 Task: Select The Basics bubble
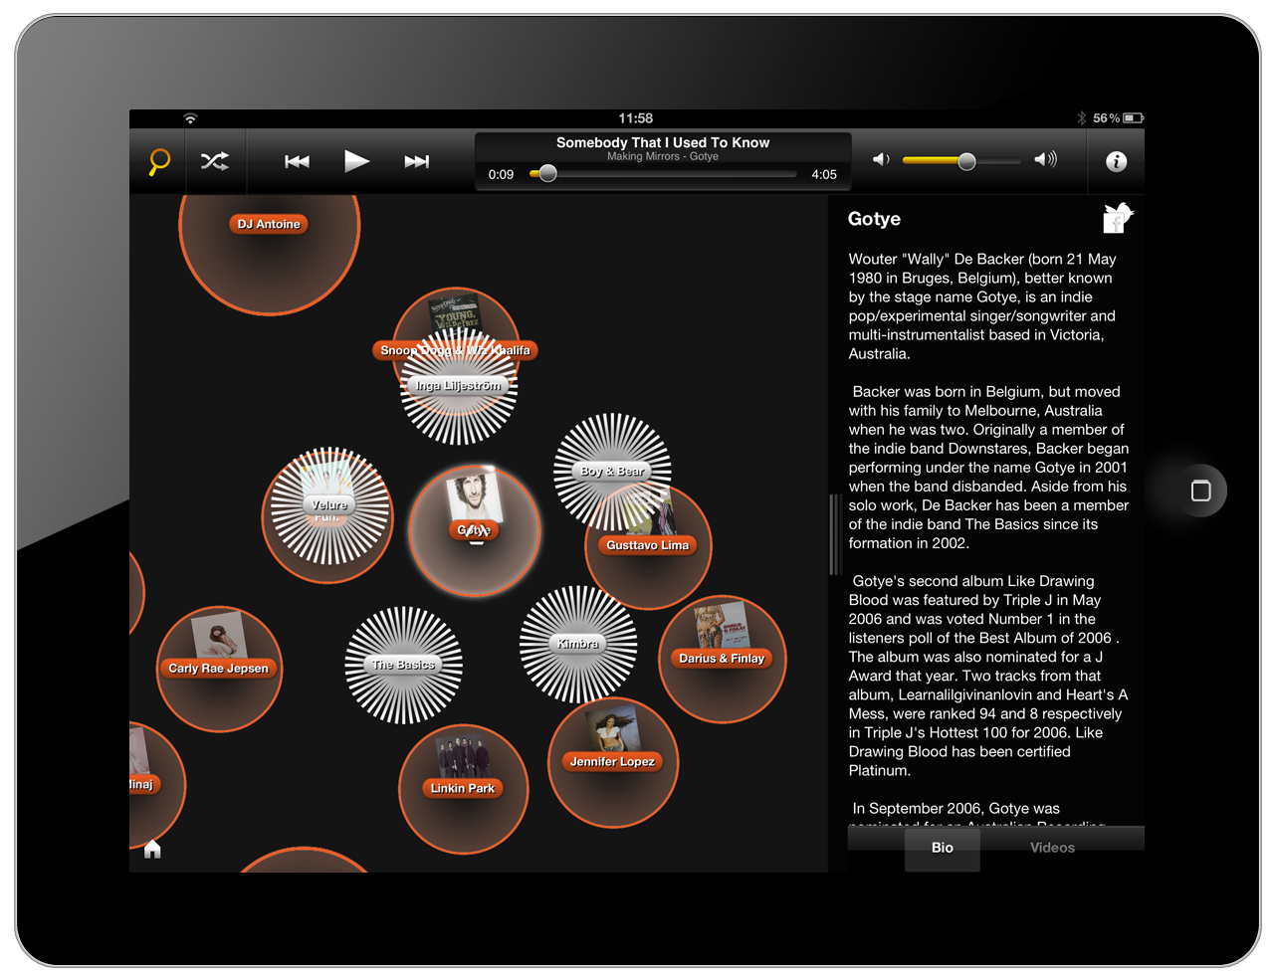tap(403, 665)
